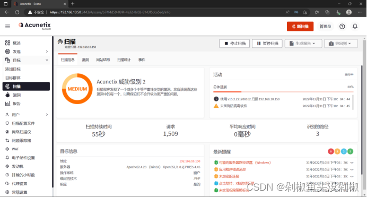Click the 暂停扫描 button

[267, 44]
